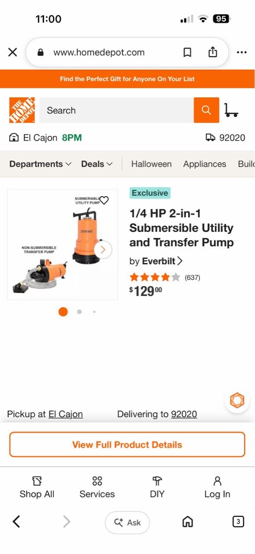255x554 pixels.
Task: Expand the Departments dropdown
Action: tap(40, 164)
